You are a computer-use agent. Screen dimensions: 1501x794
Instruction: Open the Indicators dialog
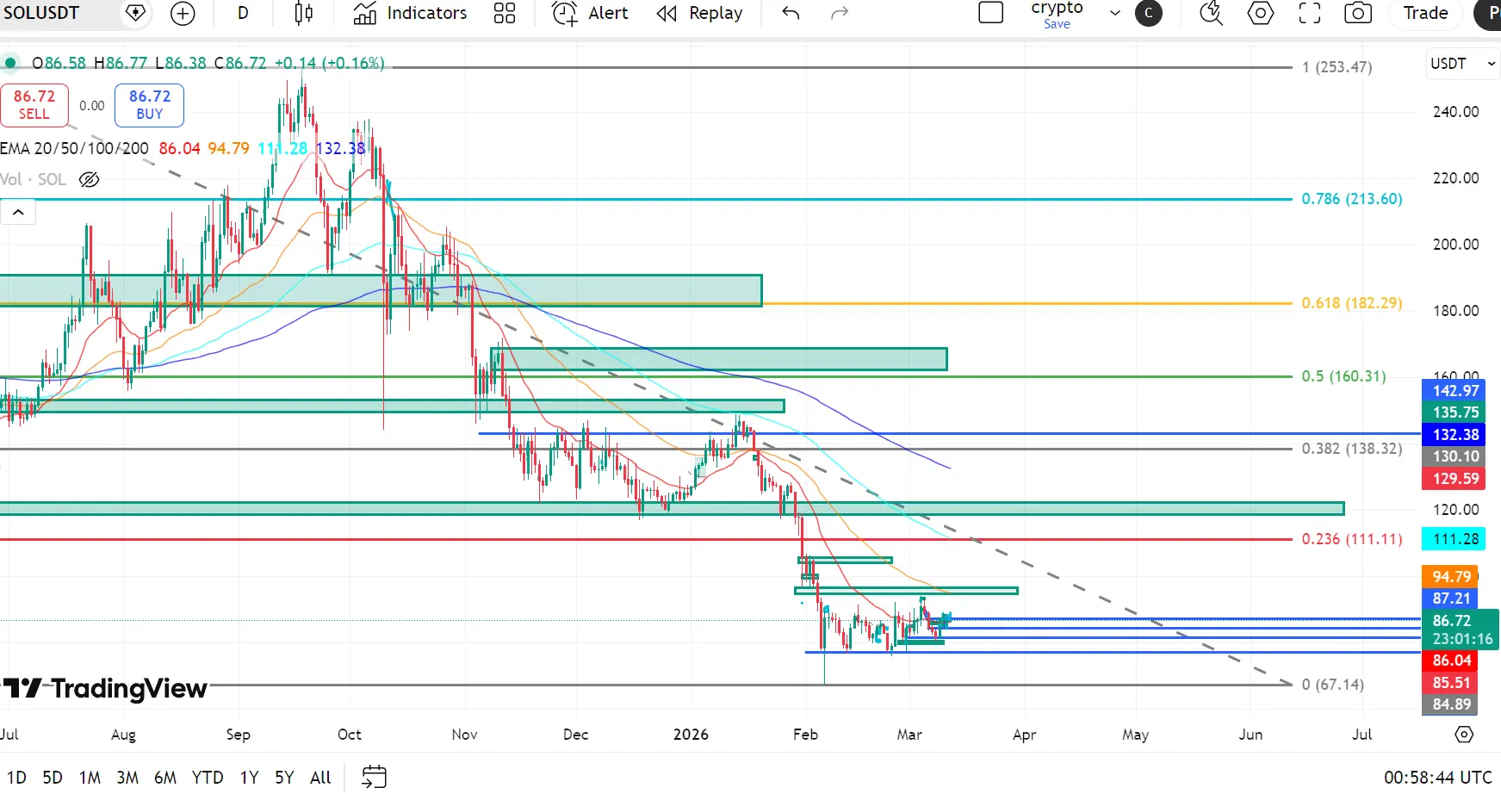point(410,13)
